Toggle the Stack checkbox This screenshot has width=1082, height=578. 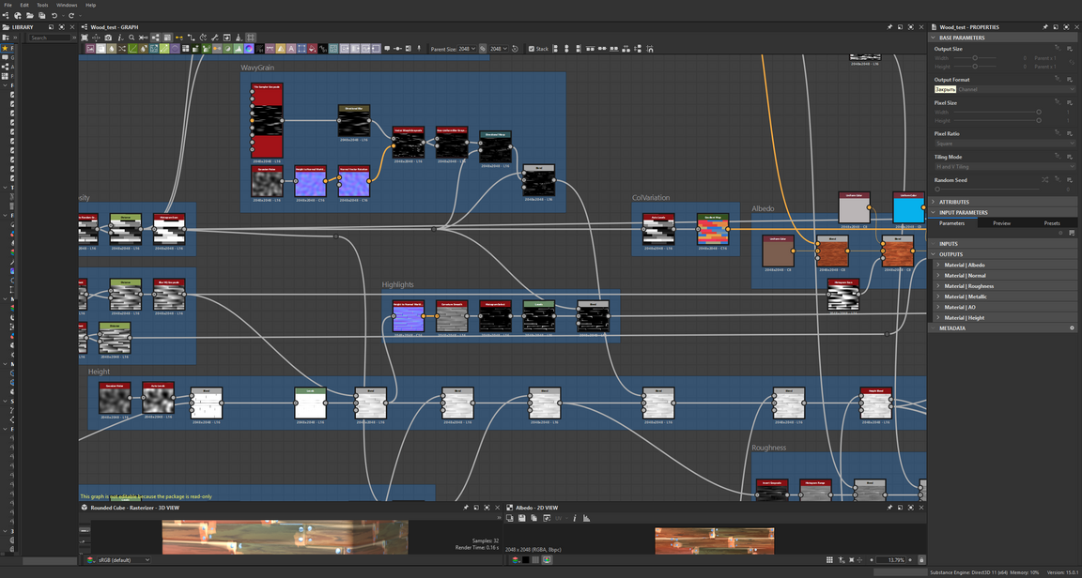pos(532,49)
